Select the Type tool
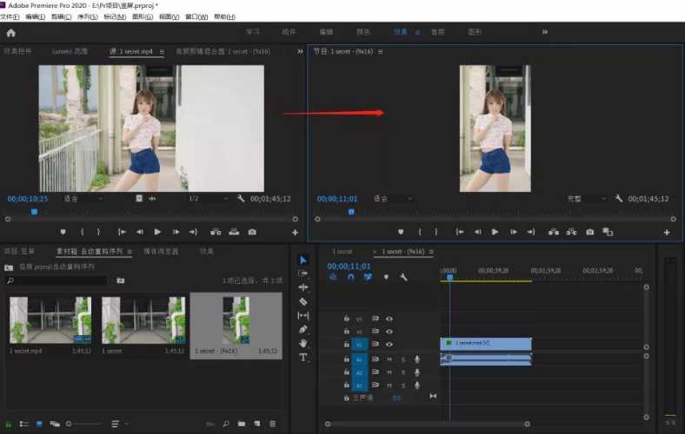This screenshot has width=685, height=434. click(303, 358)
